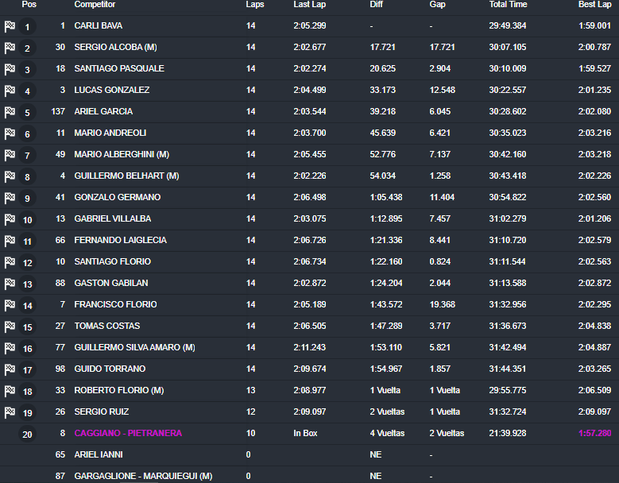
Task: Click the position 20 circle badge
Action: click(x=28, y=434)
